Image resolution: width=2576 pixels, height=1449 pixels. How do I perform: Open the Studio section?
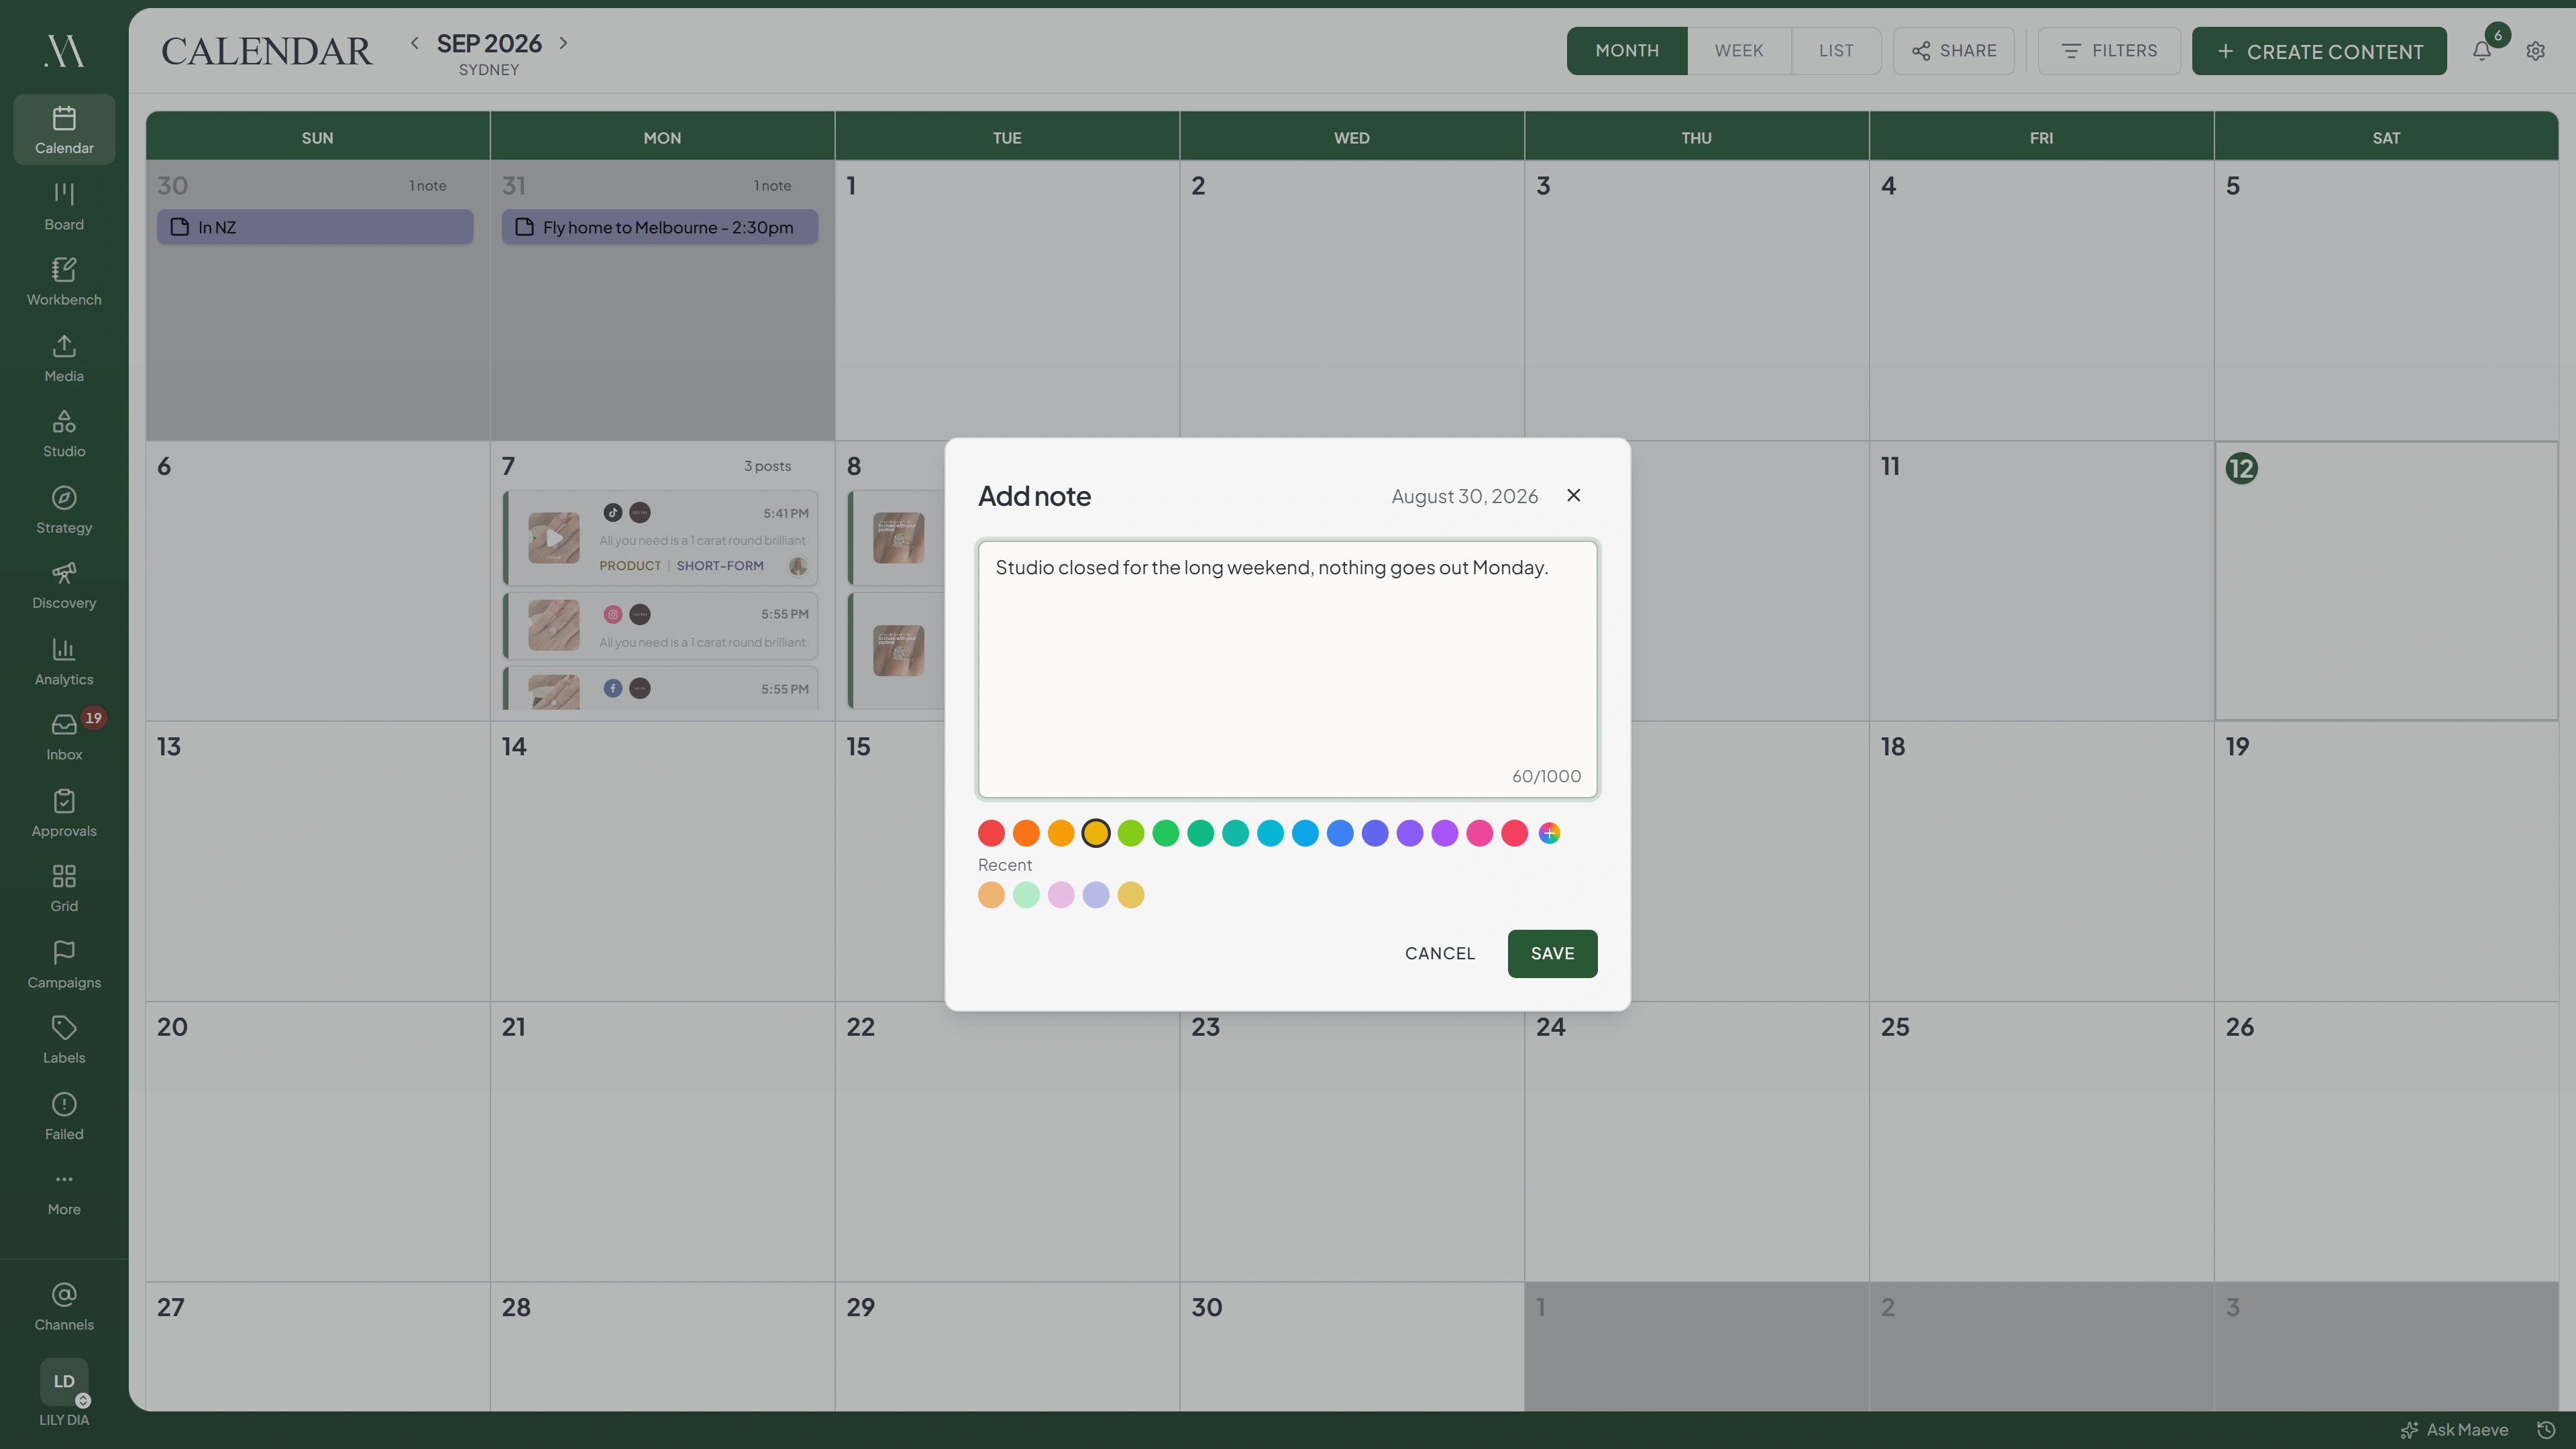click(64, 434)
